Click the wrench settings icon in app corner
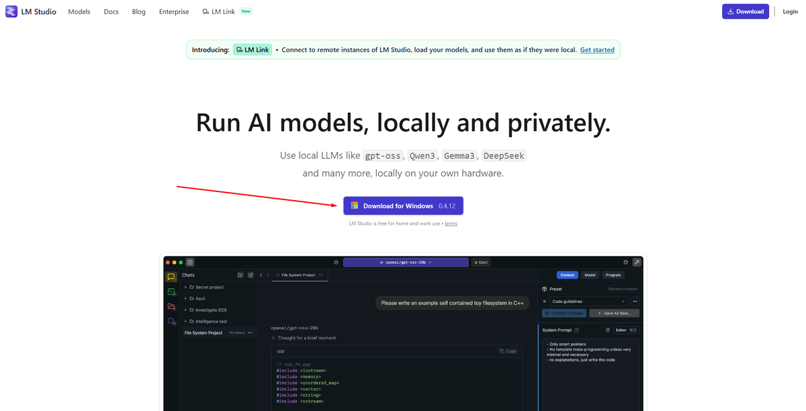This screenshot has height=411, width=806. [x=637, y=262]
